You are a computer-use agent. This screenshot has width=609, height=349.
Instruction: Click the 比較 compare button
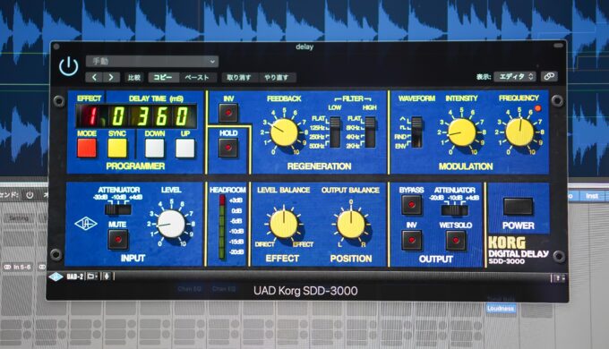(x=134, y=77)
